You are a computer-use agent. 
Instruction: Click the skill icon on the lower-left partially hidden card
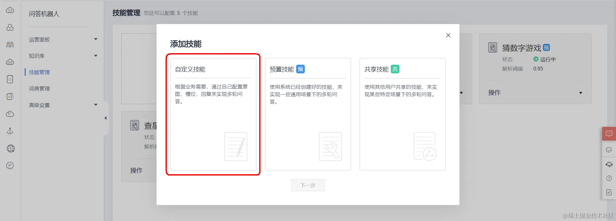134,125
